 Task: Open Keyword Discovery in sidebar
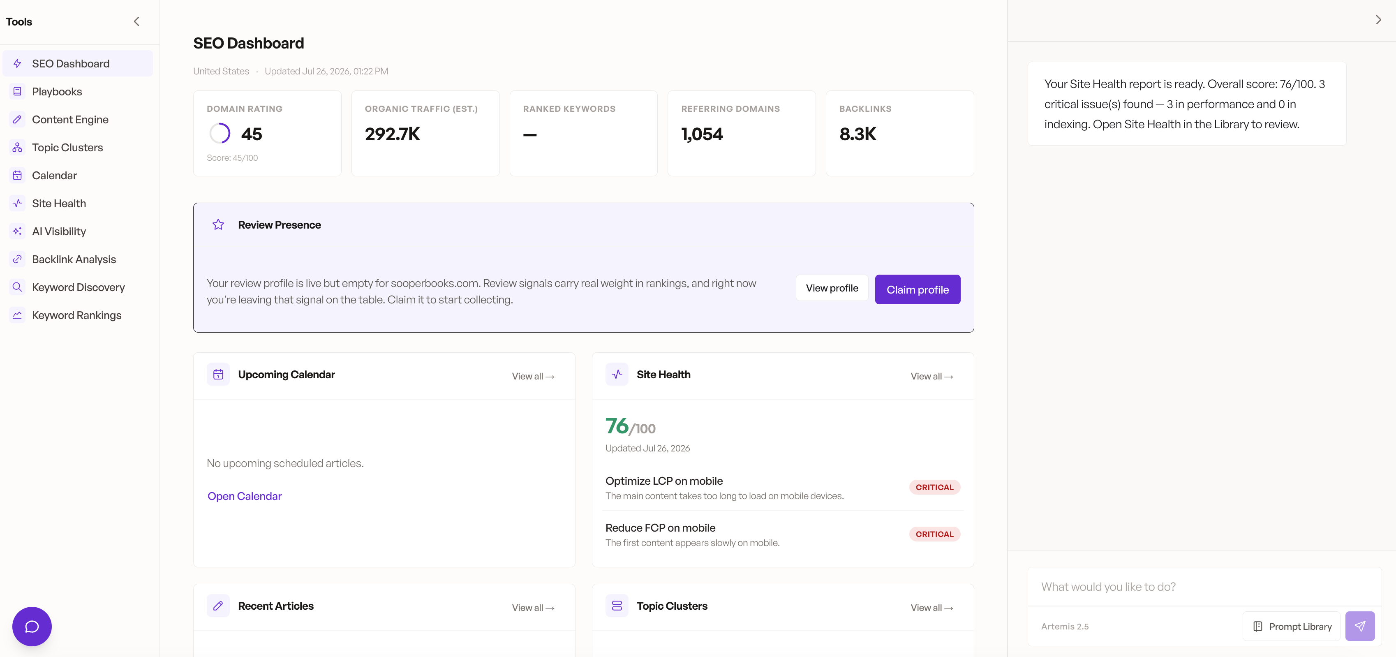(x=78, y=287)
